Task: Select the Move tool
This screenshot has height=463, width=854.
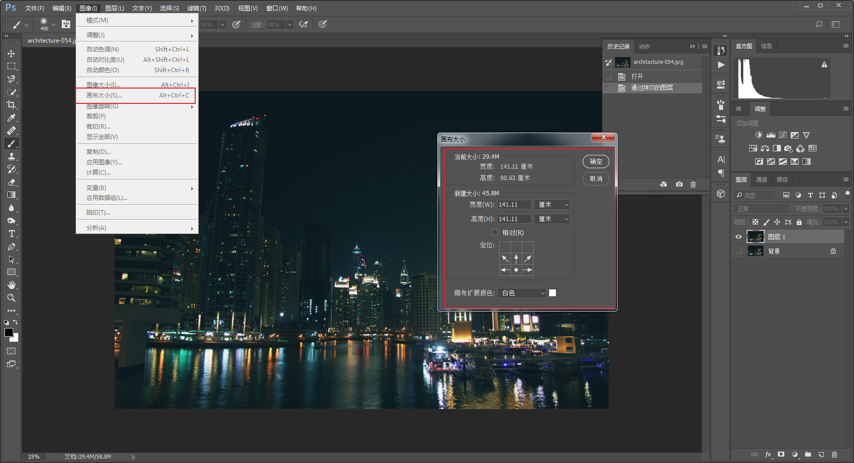Action: (11, 53)
